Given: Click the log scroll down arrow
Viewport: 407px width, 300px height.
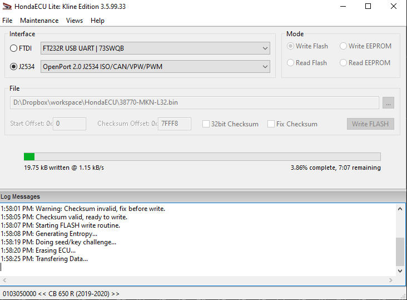Looking at the screenshot, I should click(x=400, y=271).
